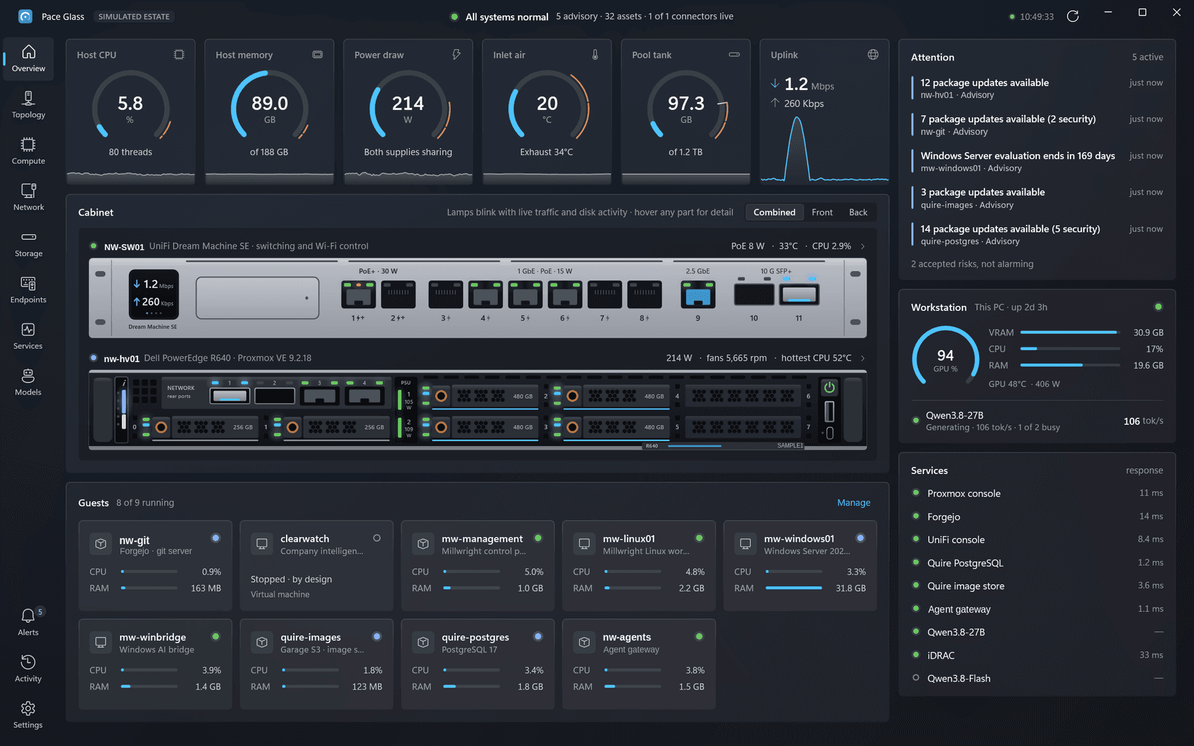Click the Qwen3.8-27B generating model row
The height and width of the screenshot is (746, 1194).
(1037, 421)
